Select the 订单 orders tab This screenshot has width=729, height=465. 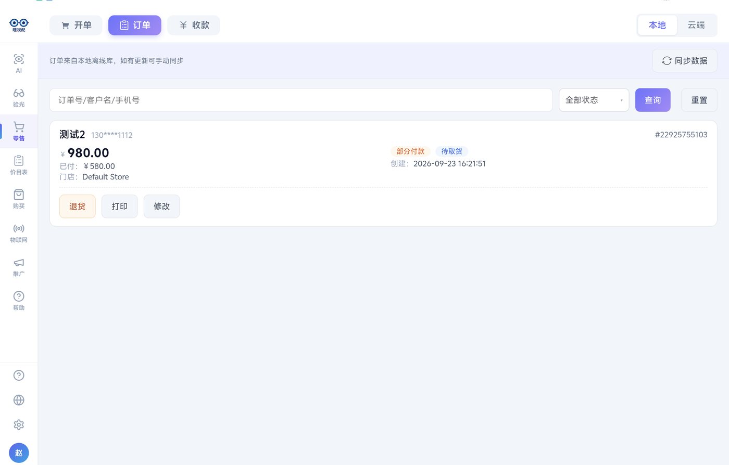[x=135, y=25]
